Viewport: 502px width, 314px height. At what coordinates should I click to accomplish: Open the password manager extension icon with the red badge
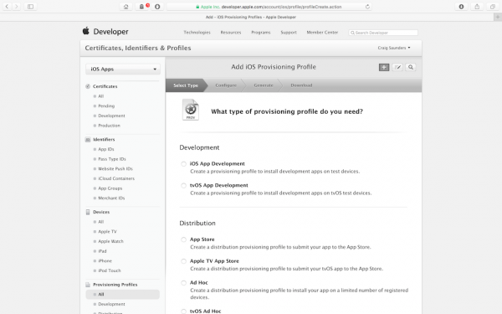(x=142, y=7)
